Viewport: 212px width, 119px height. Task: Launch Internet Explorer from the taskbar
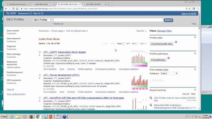pyautogui.click(x=12, y=117)
